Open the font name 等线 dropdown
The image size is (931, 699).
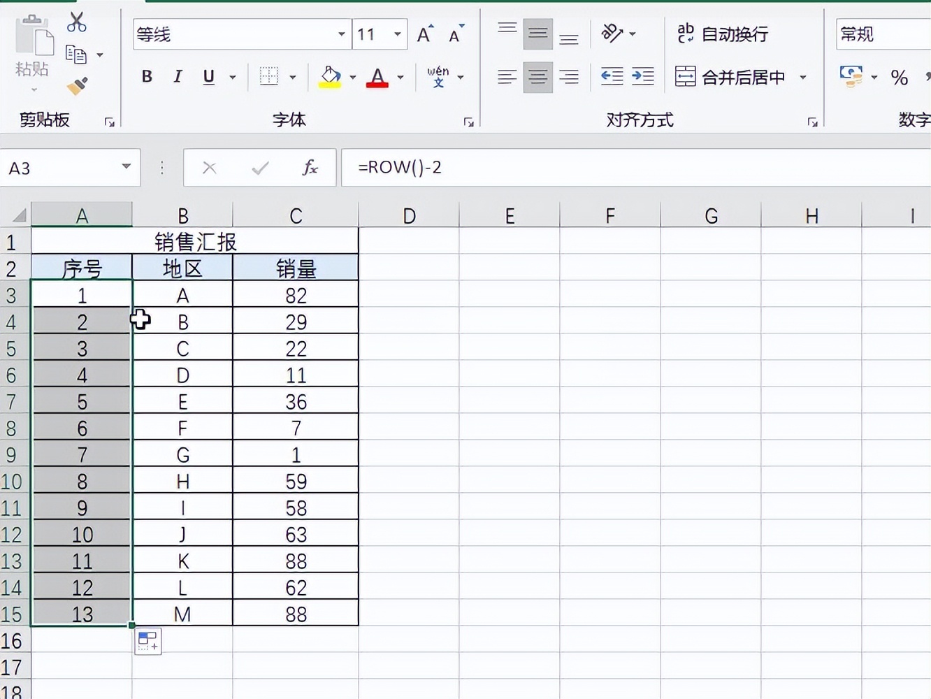click(341, 34)
